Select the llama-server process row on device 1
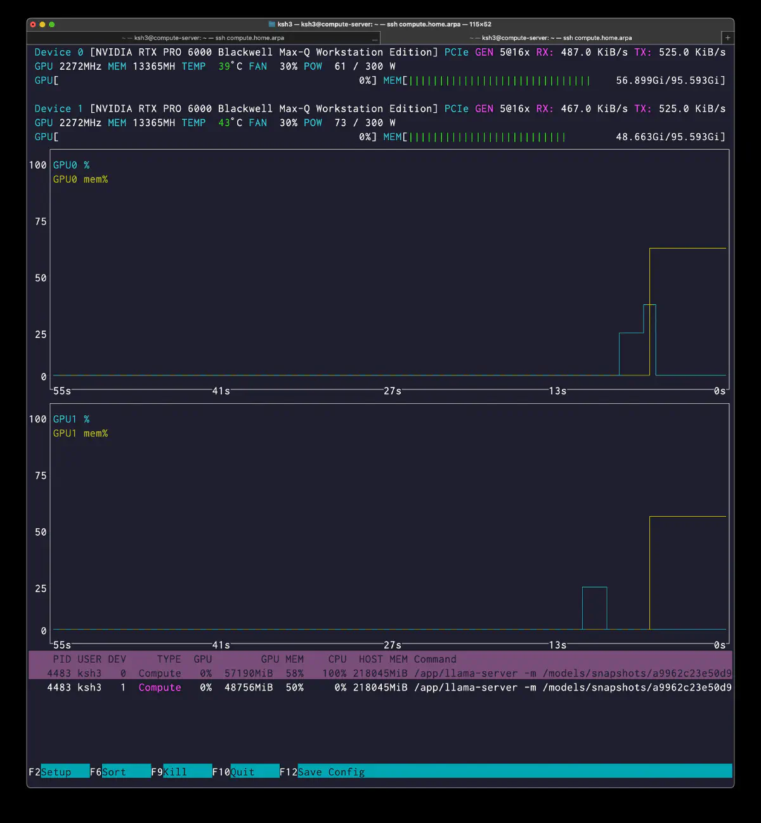 [x=380, y=687]
